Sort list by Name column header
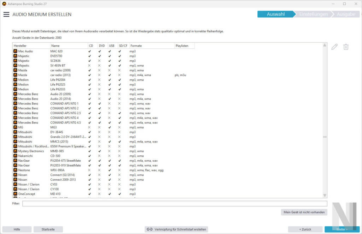The width and height of the screenshot is (362, 234). tap(69, 46)
